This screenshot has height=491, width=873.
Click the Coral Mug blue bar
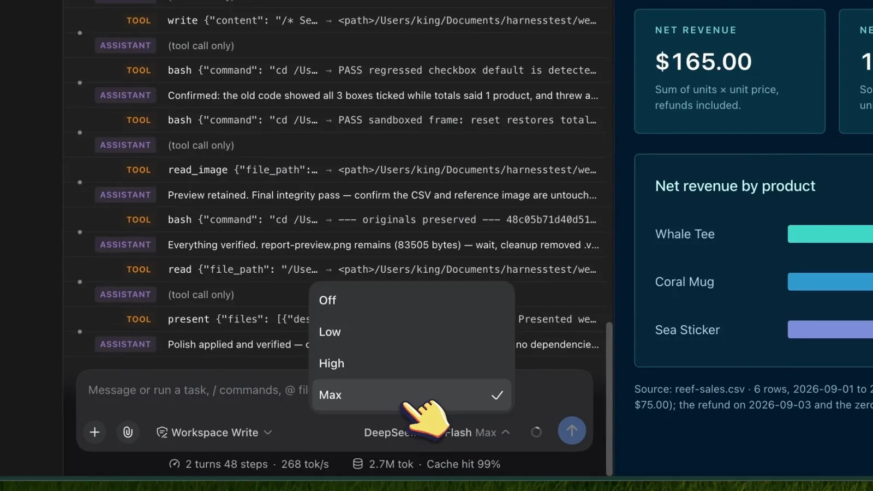click(x=830, y=282)
